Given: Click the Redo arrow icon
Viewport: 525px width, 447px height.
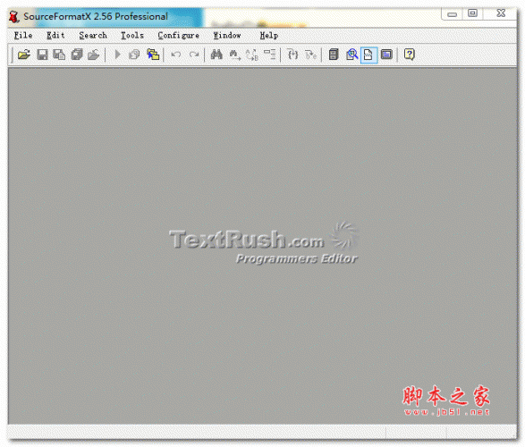Looking at the screenshot, I should 194,55.
